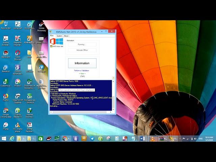Open the CustomsLa desktop shortcut
The width and height of the screenshot is (216, 162).
point(6,83)
